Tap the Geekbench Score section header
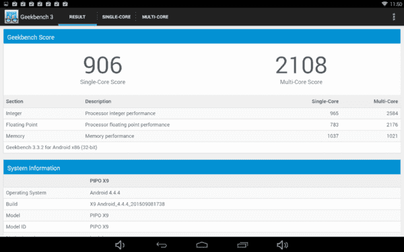This screenshot has width=404, height=252. pos(202,36)
